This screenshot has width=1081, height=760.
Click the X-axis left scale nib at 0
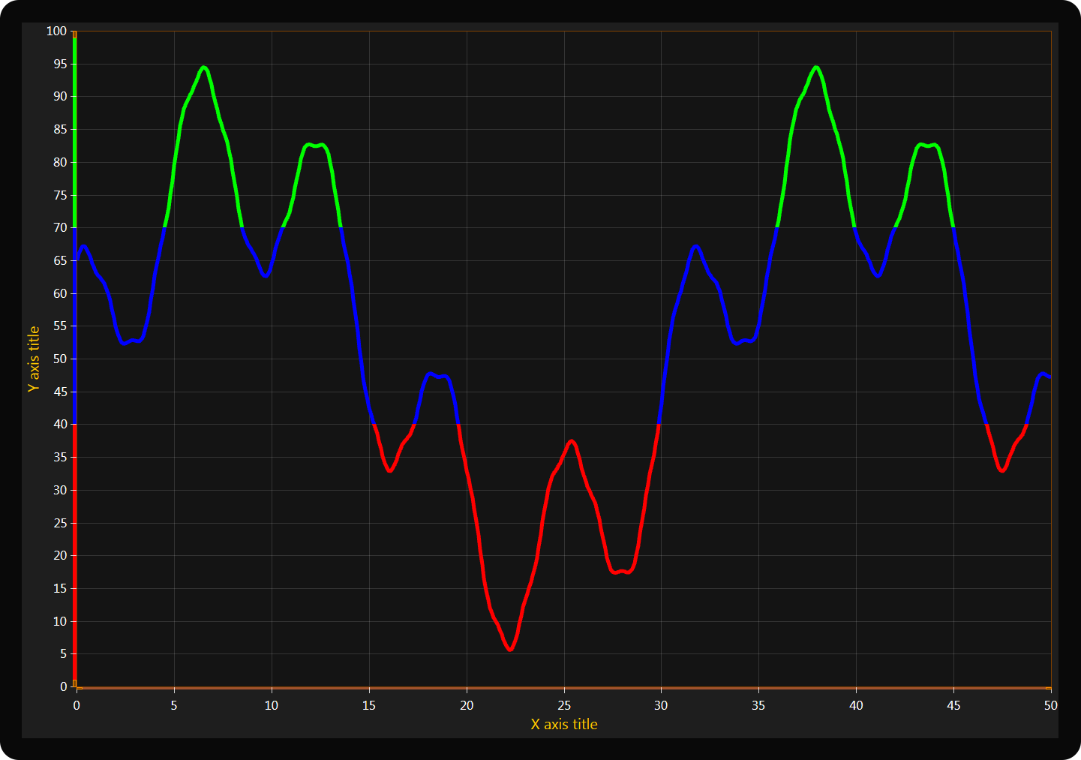[80, 688]
